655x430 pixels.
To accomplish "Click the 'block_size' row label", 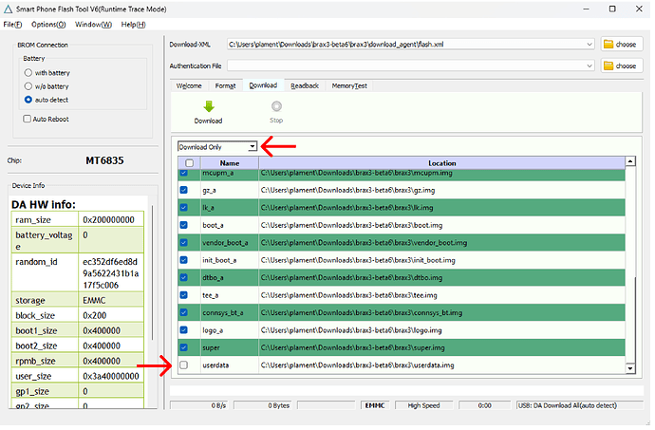I will (35, 316).
